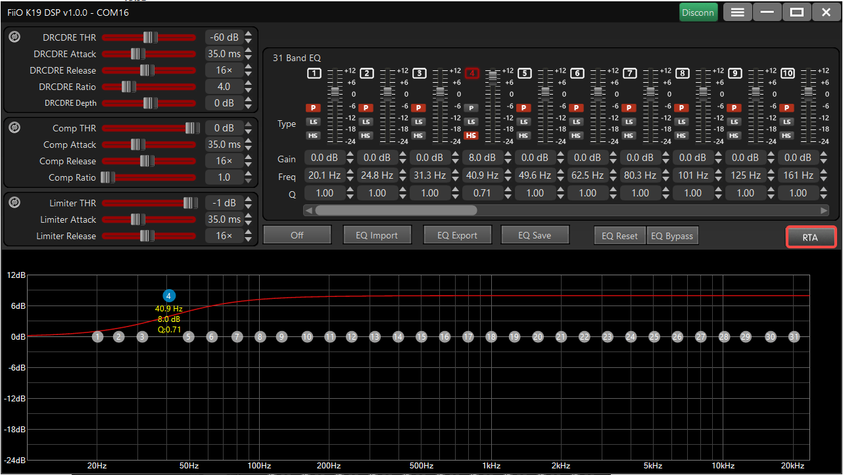Set band 4 type to Peak (P)
The width and height of the screenshot is (843, 475).
tap(471, 108)
